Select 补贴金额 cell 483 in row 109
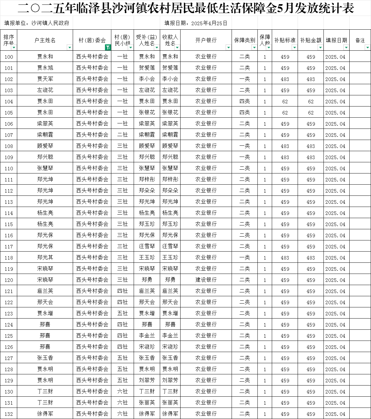This screenshot has height=419, width=371. 311,157
